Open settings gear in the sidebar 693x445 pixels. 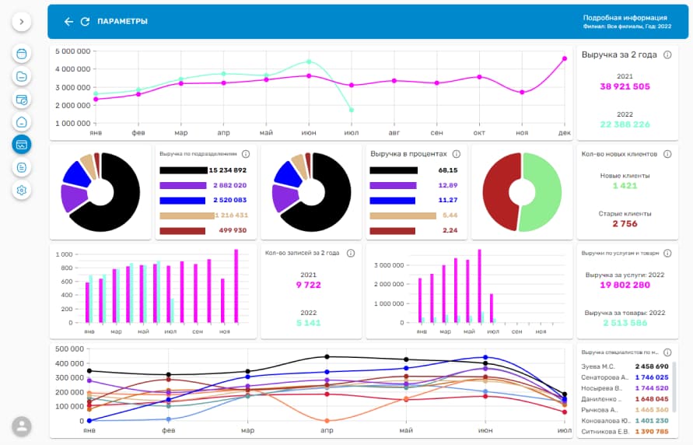tap(22, 190)
